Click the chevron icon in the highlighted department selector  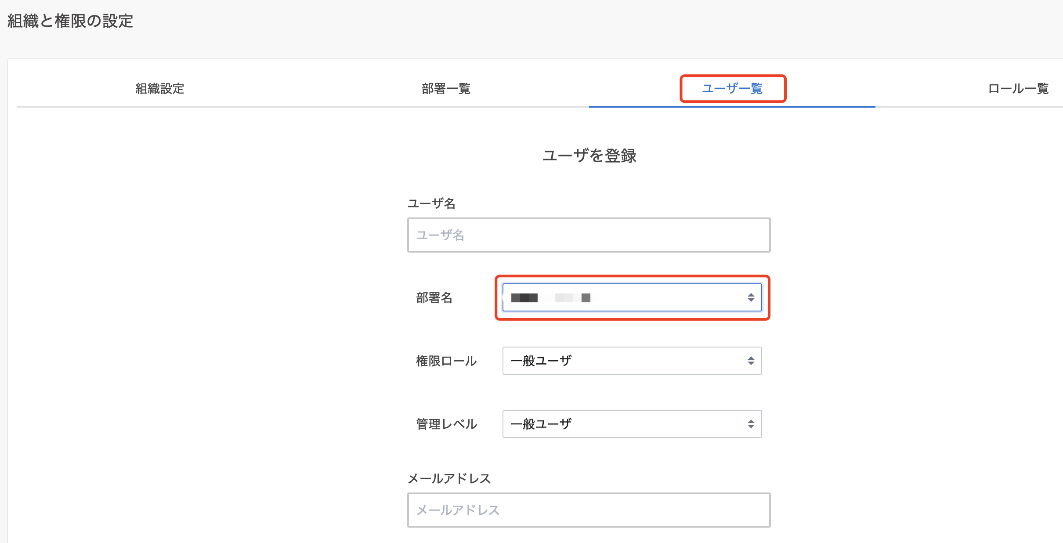tap(751, 297)
